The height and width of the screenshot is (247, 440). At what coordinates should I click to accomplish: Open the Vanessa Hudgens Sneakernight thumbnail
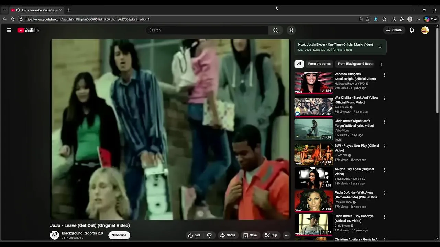(x=313, y=83)
